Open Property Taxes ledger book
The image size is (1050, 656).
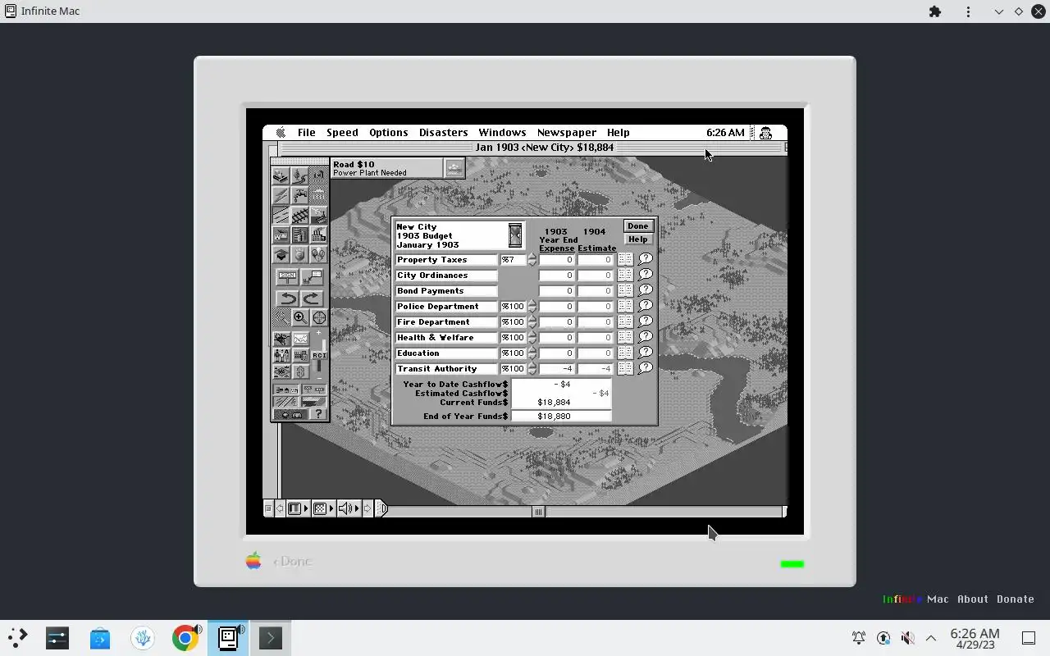click(625, 259)
